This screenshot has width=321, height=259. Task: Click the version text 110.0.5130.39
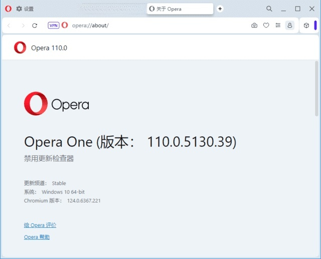[x=190, y=142]
